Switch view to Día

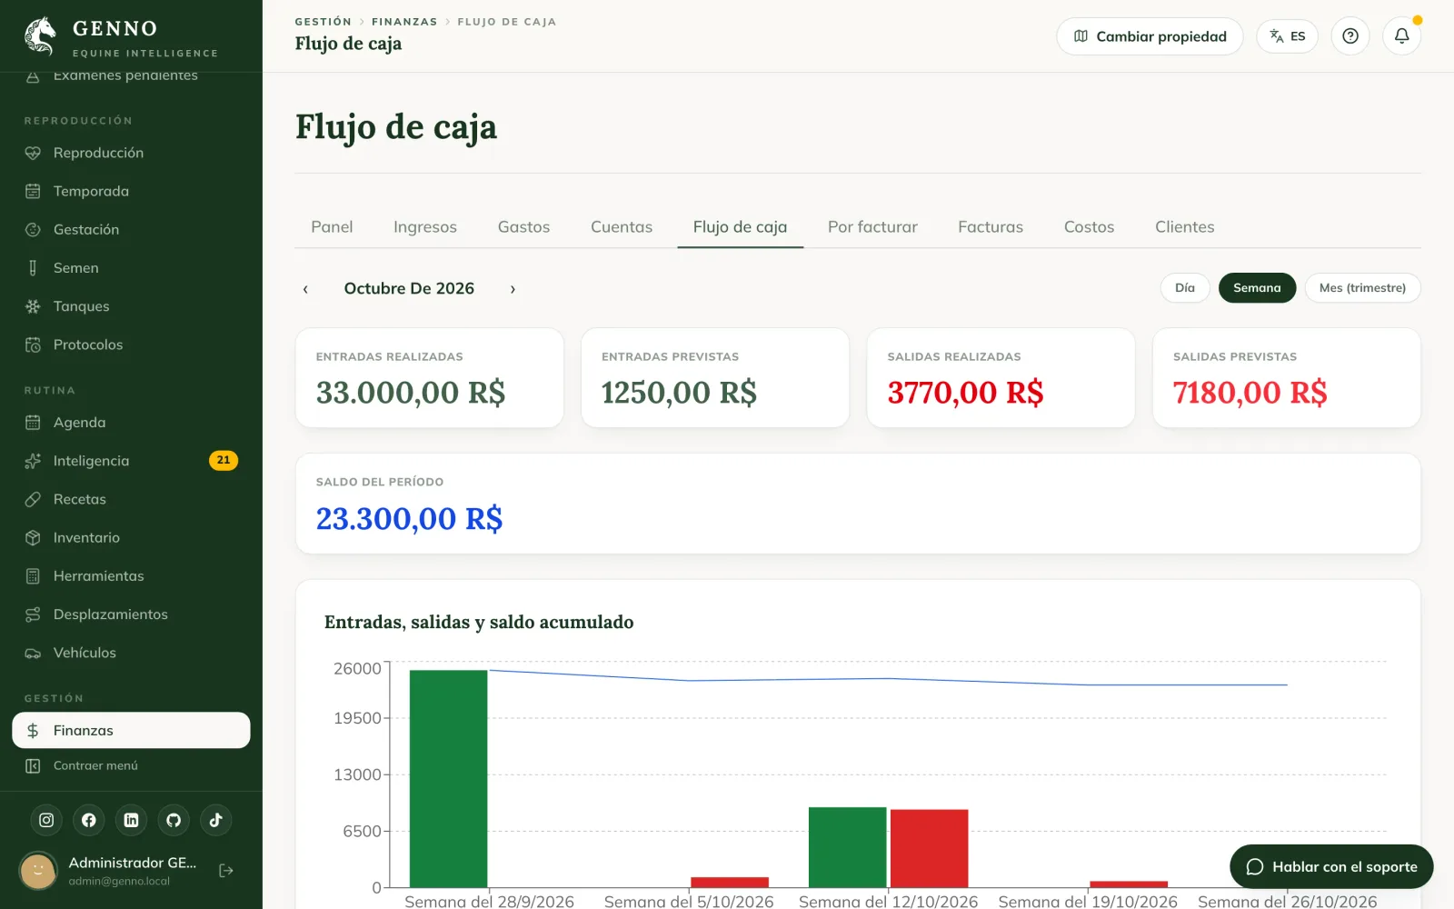[1185, 288]
